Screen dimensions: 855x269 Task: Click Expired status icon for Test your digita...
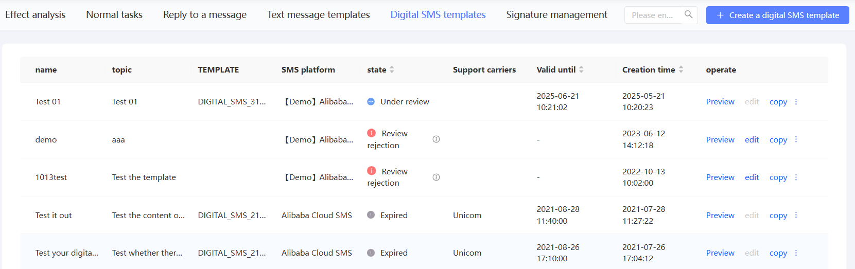click(371, 253)
